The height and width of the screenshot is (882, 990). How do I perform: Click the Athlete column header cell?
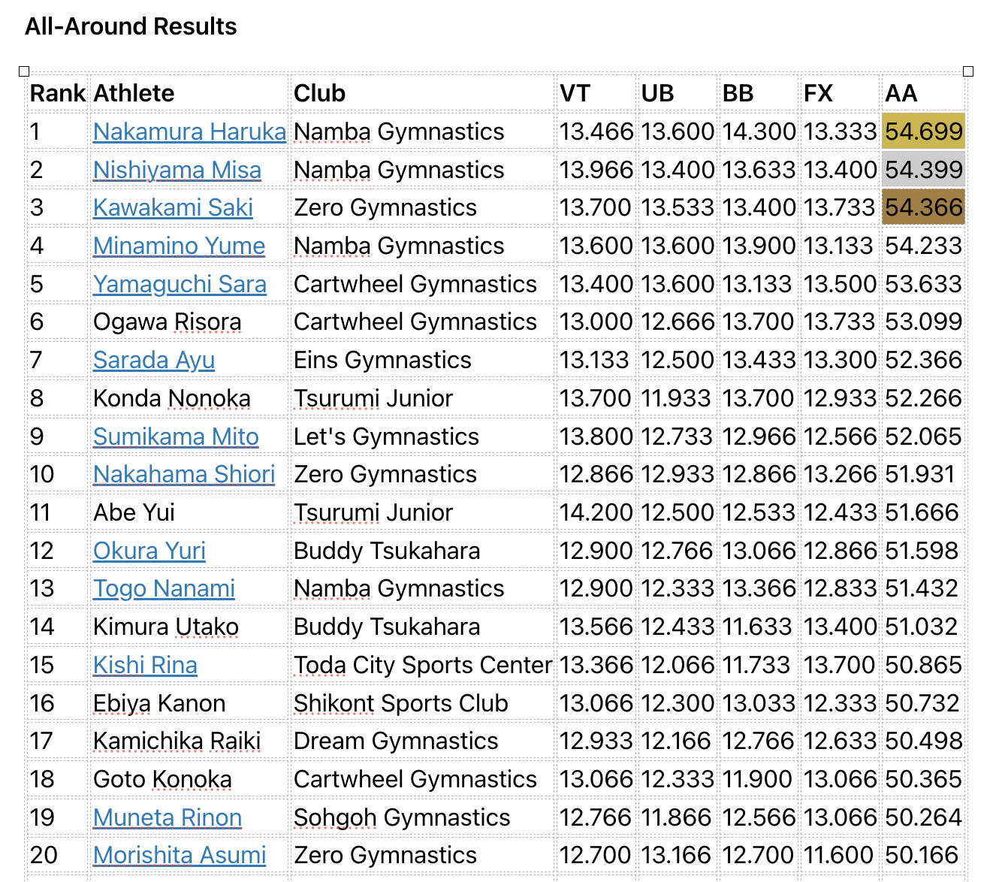(x=134, y=93)
